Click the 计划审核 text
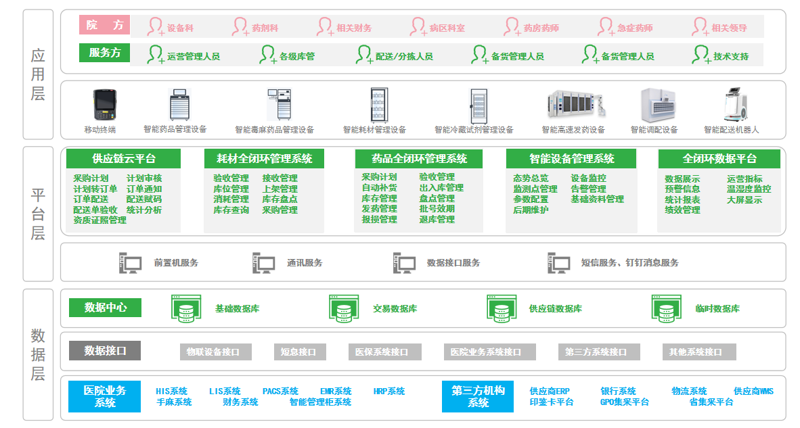 (x=144, y=179)
